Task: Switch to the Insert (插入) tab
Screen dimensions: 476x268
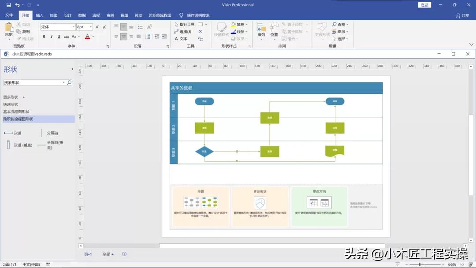Action: click(x=40, y=15)
